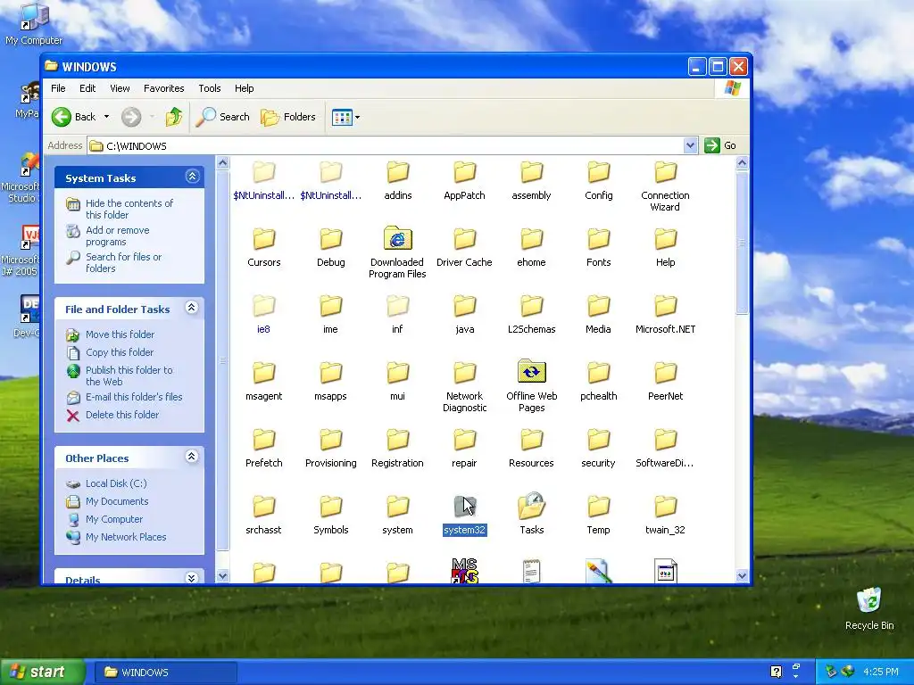Click Add or remove programs
Image resolution: width=914 pixels, height=685 pixels.
117,235
